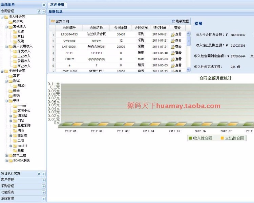Expand the 系统管理 panel with plus
The height and width of the screenshot is (203, 254).
point(44,199)
